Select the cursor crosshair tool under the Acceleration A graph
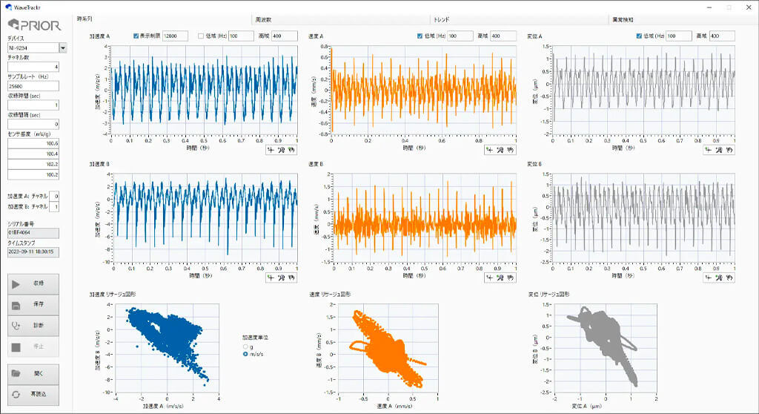759x414 pixels. coord(271,150)
